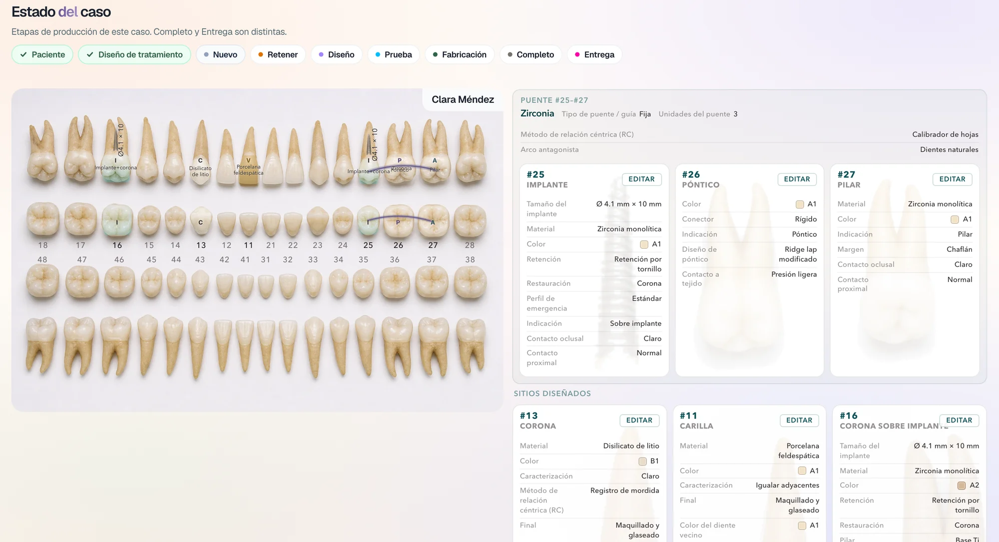The height and width of the screenshot is (542, 999).
Task: Select tooth number label 25
Action: (368, 245)
